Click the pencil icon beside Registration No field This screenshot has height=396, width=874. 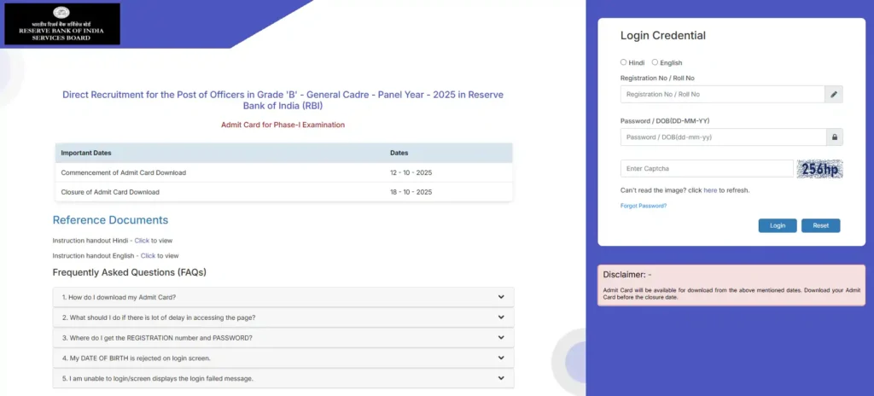point(834,94)
